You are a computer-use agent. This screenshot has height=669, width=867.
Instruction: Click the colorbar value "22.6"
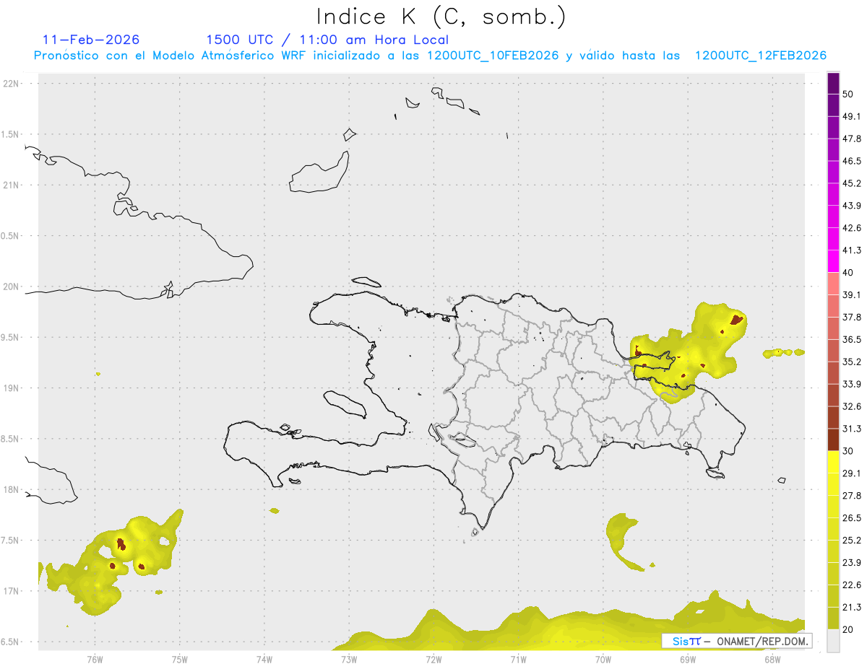point(852,585)
